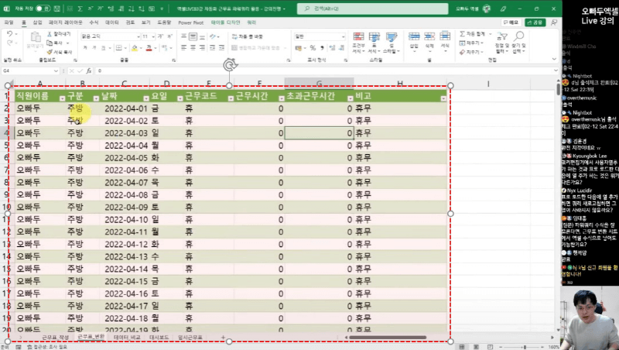
Task: Click the Insert cells (삽입) icon
Action: [x=413, y=39]
